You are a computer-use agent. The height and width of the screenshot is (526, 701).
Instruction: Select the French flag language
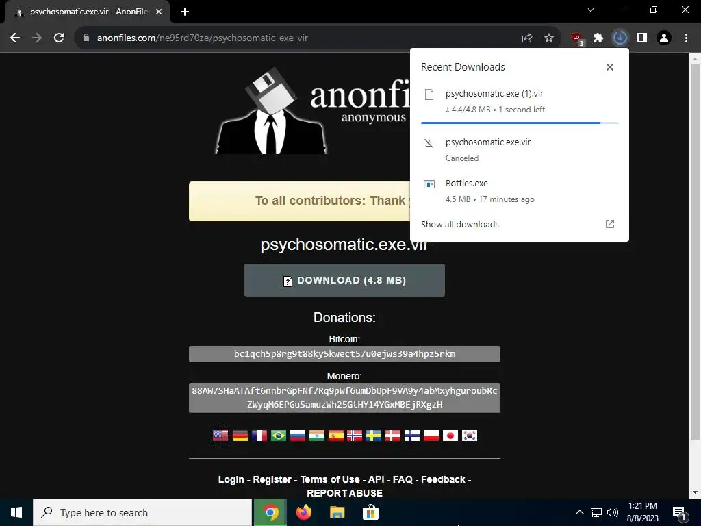pos(259,436)
